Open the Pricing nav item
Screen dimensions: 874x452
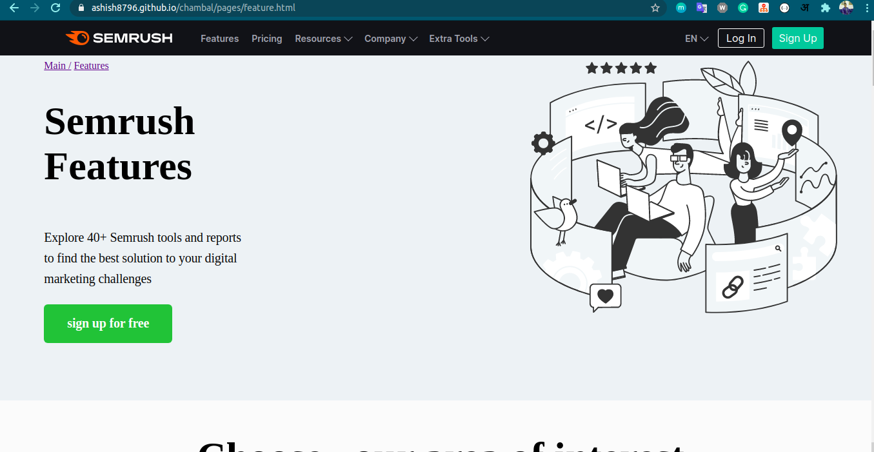[x=267, y=39]
